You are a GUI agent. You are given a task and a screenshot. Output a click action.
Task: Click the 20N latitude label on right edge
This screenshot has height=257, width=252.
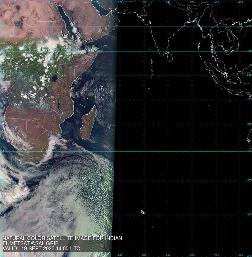(249, 26)
